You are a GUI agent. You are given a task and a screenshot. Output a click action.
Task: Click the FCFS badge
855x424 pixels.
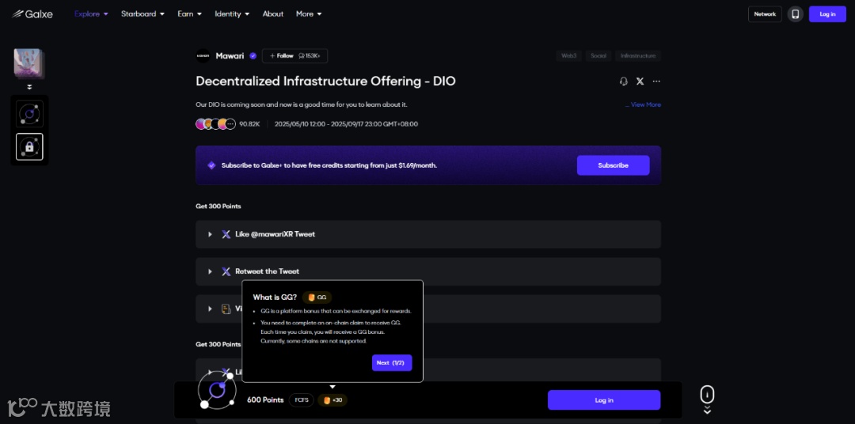click(x=302, y=400)
